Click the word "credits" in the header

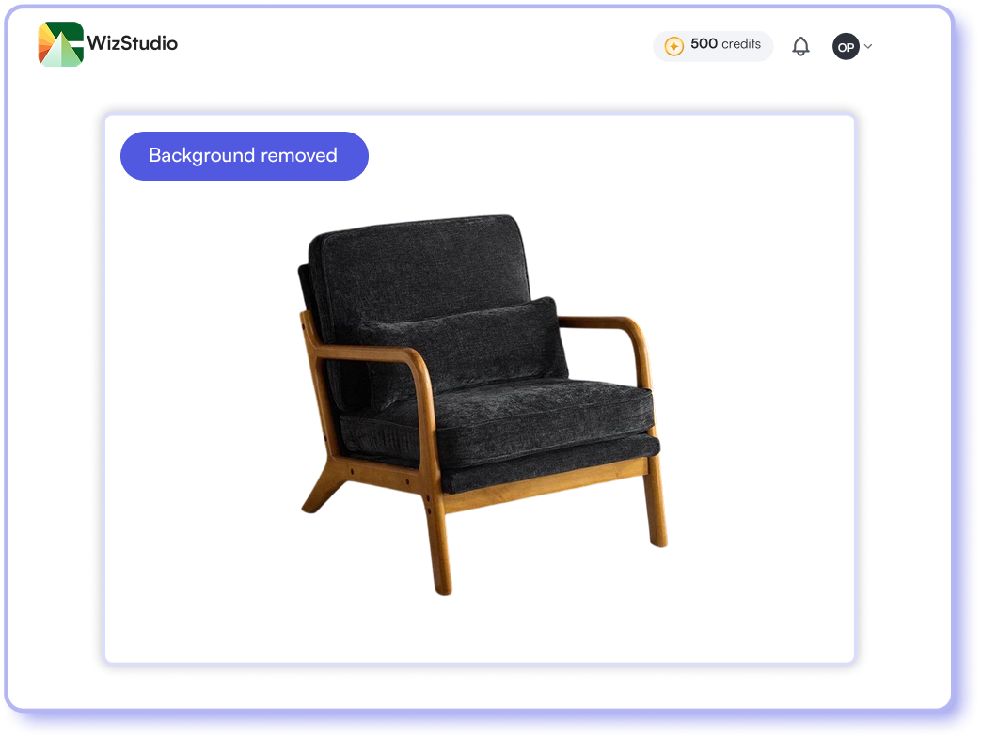[x=741, y=44]
